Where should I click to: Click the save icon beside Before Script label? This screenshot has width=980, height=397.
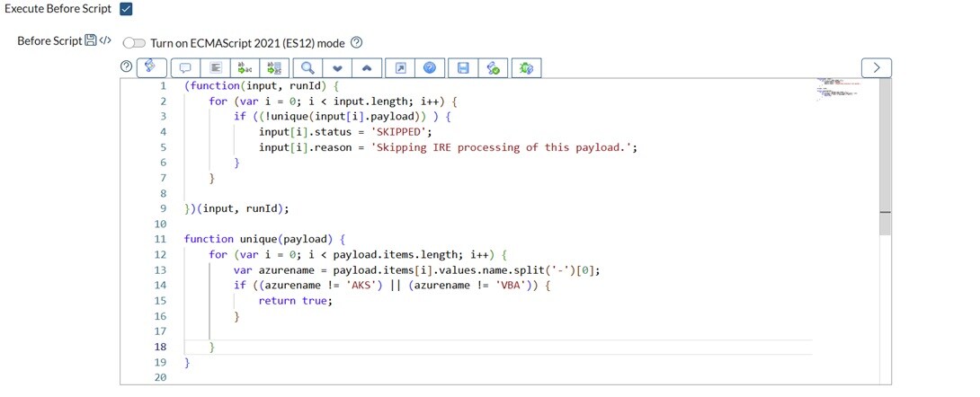90,41
